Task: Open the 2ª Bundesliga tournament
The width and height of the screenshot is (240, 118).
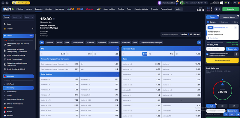Action: point(11,92)
